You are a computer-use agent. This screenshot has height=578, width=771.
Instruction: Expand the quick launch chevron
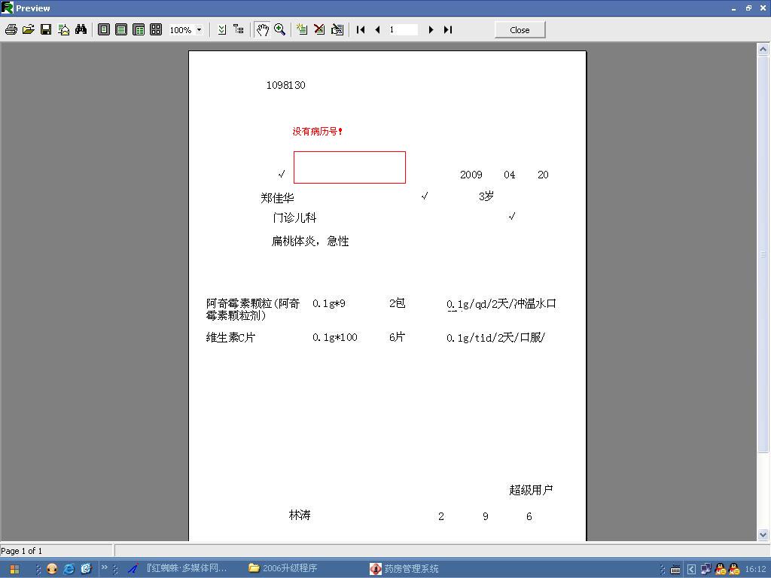pos(104,567)
